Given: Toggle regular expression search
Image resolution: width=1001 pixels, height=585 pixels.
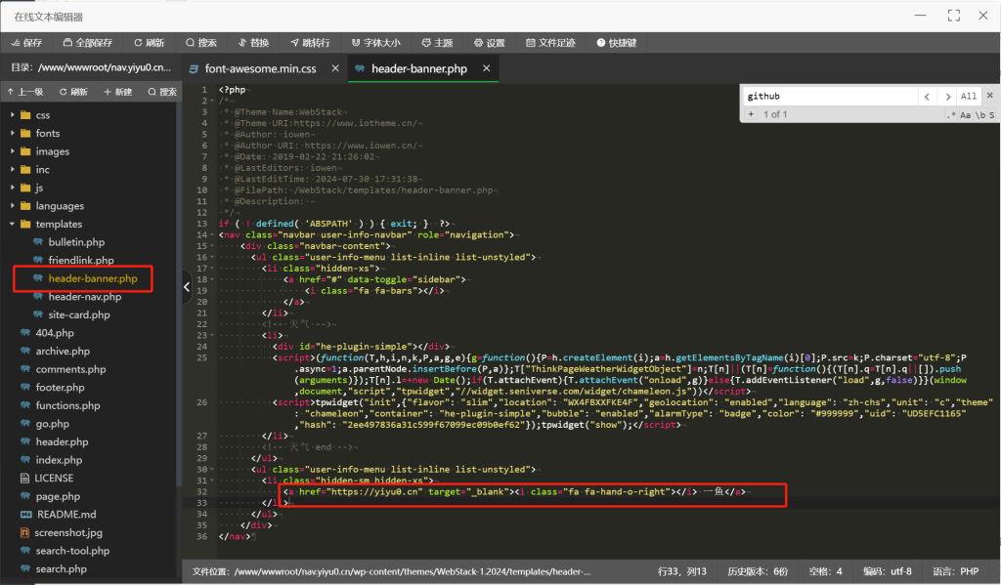Looking at the screenshot, I should (952, 115).
